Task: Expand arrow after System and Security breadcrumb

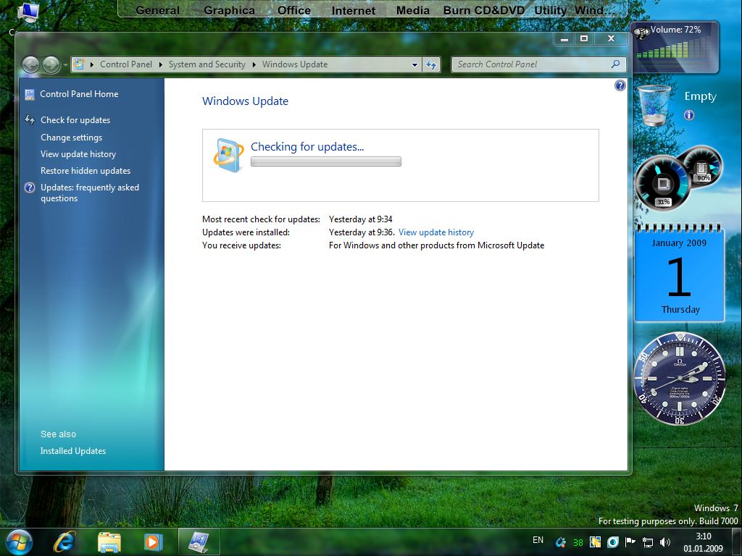Action: 254,64
